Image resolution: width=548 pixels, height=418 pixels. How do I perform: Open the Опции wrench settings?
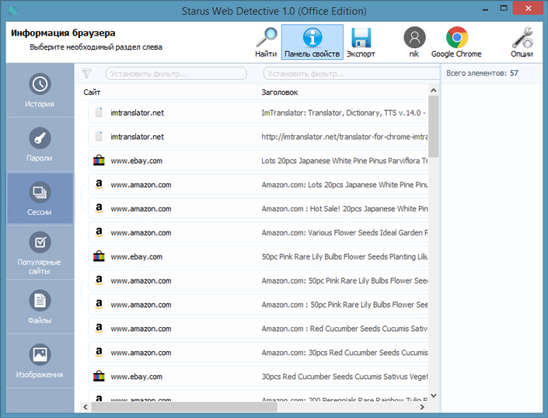(x=522, y=42)
